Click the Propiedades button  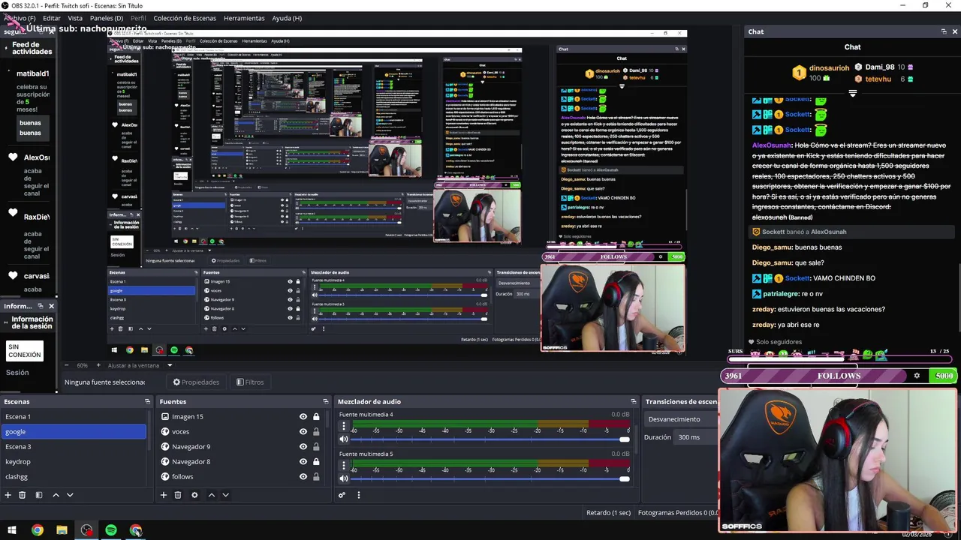point(196,382)
